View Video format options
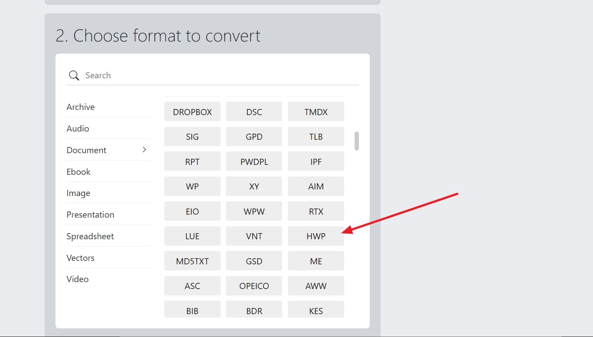The image size is (593, 337). click(x=78, y=279)
